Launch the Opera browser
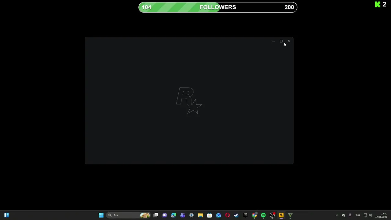The height and width of the screenshot is (220, 391). pyautogui.click(x=227, y=215)
